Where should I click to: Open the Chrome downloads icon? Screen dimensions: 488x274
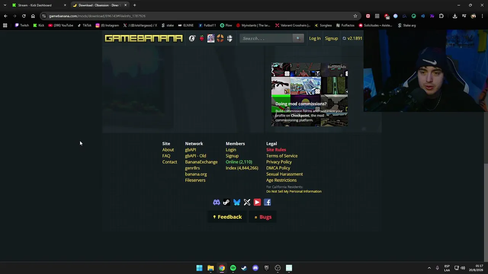coord(455,16)
